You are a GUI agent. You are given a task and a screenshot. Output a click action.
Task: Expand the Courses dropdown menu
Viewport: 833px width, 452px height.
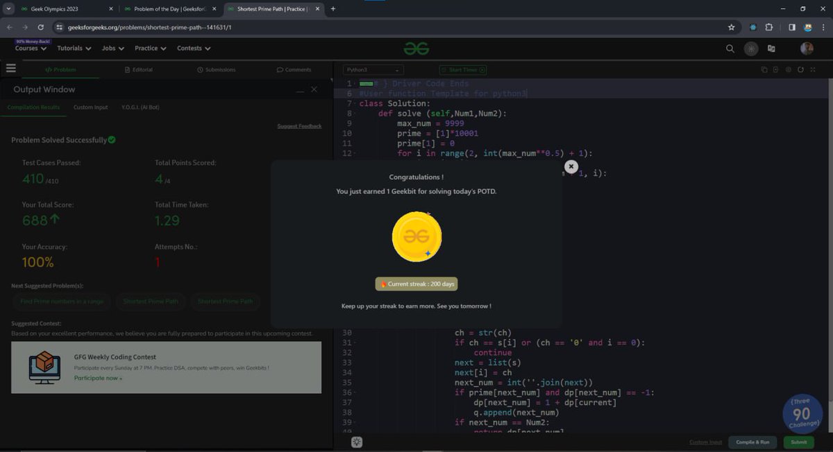coord(31,49)
